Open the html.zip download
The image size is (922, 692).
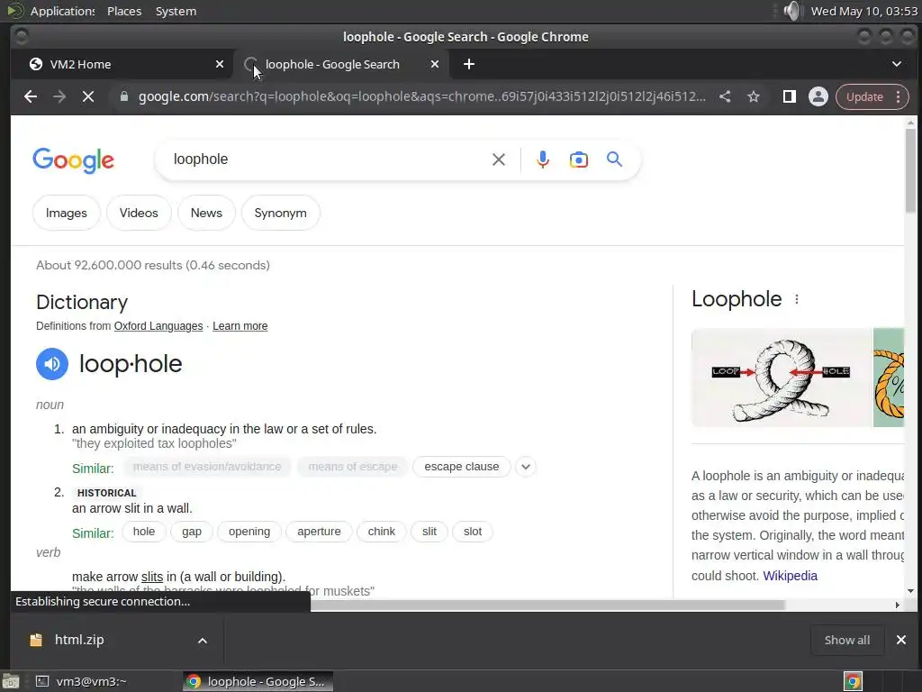(x=79, y=640)
